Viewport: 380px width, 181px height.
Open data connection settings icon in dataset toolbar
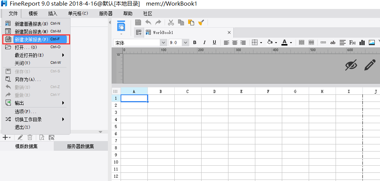tap(51, 138)
